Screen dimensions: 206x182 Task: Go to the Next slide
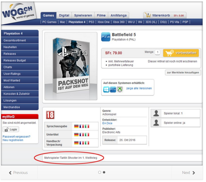pyautogui.click(x=187, y=173)
